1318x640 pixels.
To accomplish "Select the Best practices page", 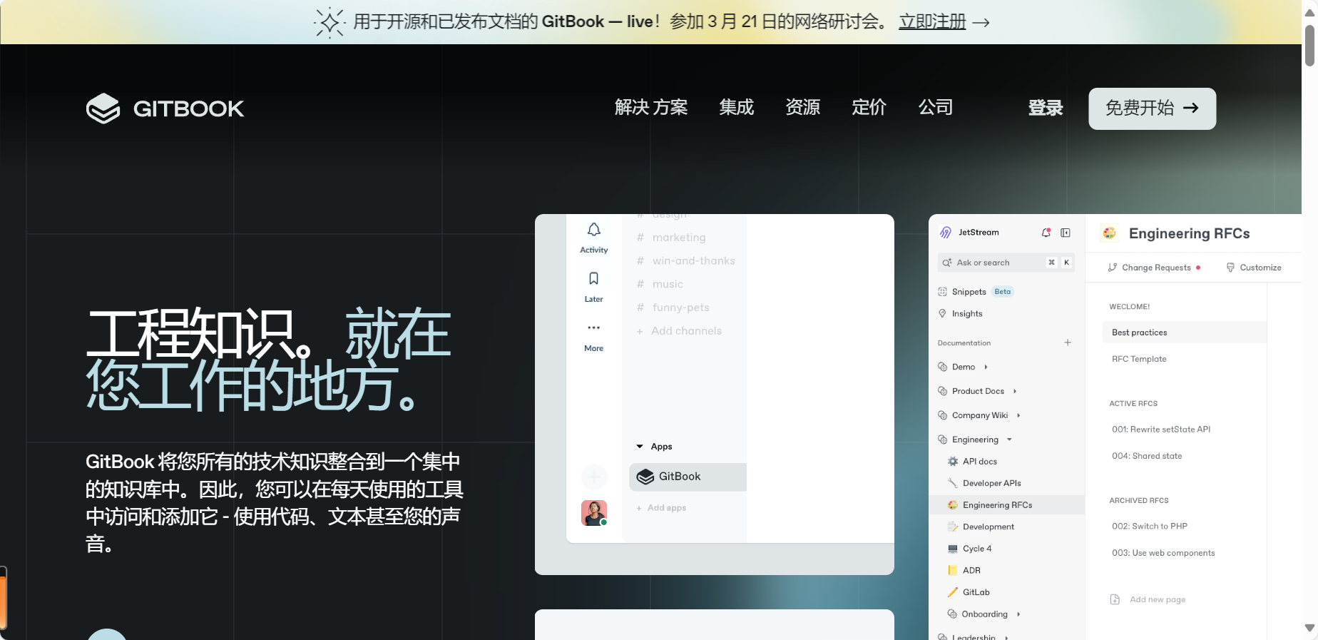I will click(x=1184, y=332).
